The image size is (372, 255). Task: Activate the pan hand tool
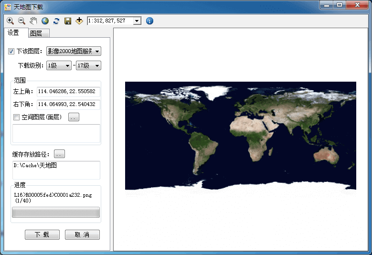pyautogui.click(x=33, y=21)
